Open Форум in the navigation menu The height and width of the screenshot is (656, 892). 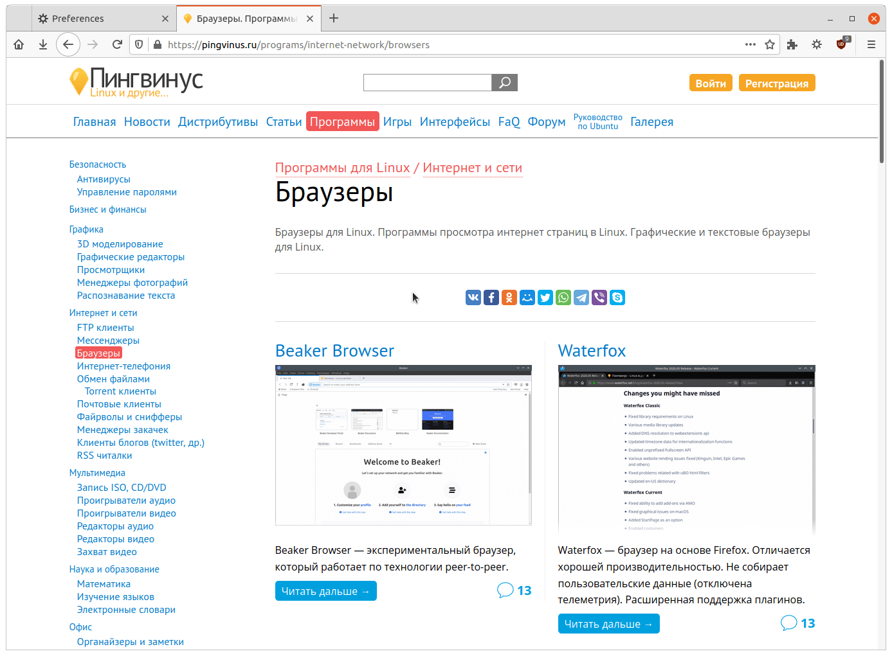(547, 121)
